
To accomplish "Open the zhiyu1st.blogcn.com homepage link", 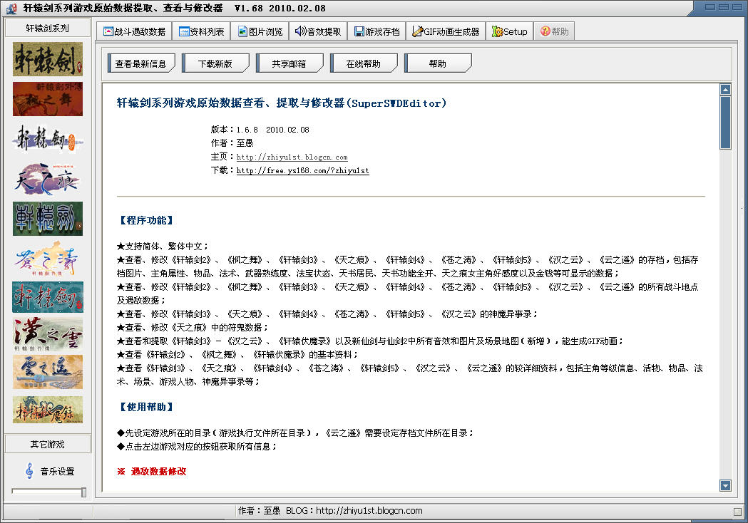I will click(292, 157).
